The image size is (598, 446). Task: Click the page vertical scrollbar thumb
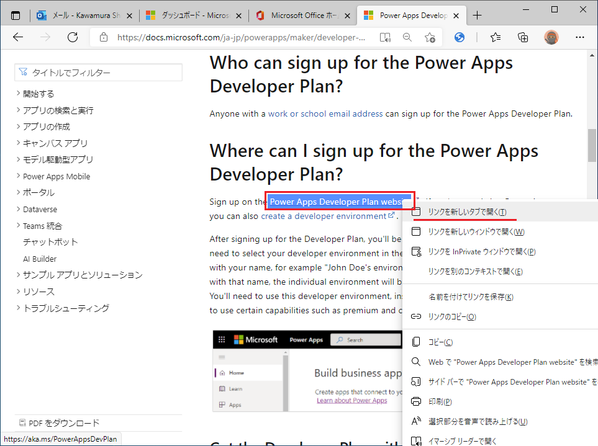point(592,145)
